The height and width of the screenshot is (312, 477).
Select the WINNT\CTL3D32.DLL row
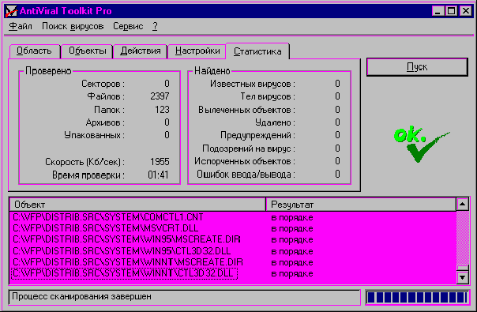tap(233, 273)
